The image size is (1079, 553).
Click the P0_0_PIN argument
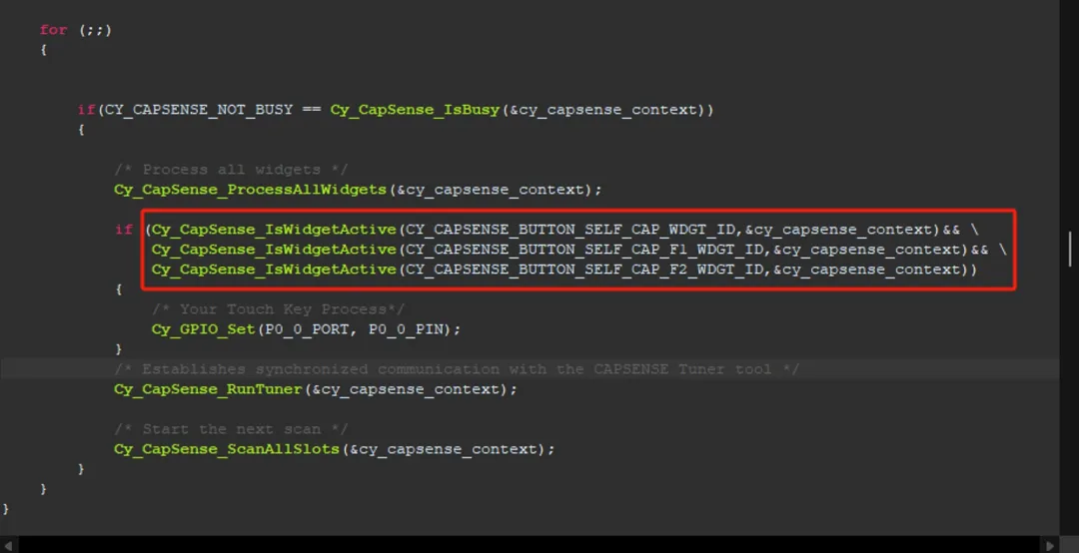[406, 328]
